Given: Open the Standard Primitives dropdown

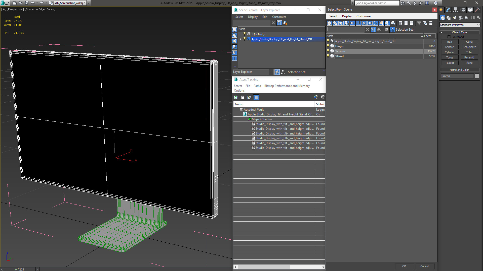Looking at the screenshot, I should tap(460, 25).
